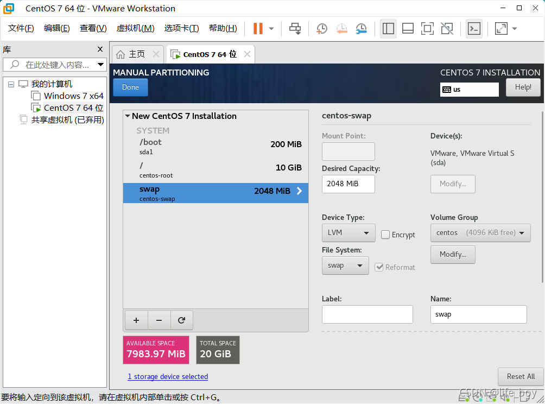This screenshot has width=545, height=404.
Task: Click the us keyboard layout indicator
Action: click(469, 90)
